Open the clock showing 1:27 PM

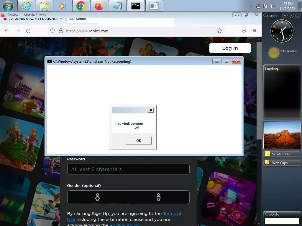(287, 6)
